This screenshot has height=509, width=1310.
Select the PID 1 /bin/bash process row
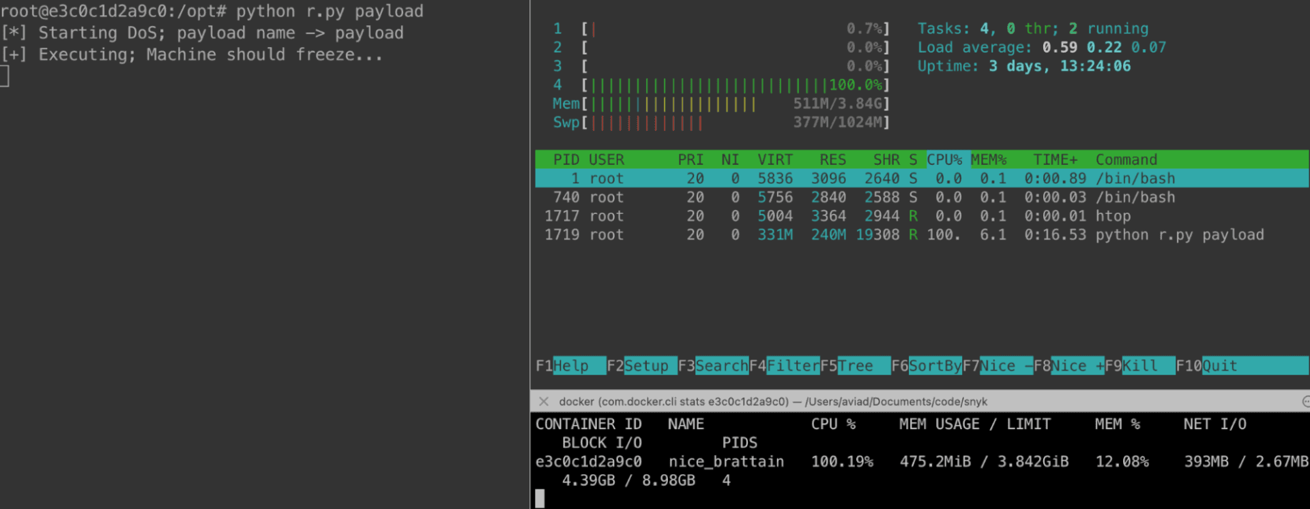922,179
